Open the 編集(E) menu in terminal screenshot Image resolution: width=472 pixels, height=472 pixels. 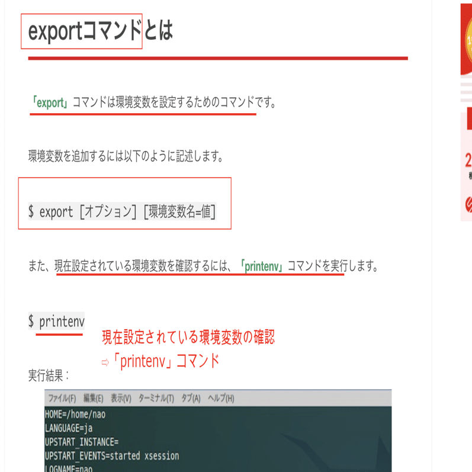94,398
